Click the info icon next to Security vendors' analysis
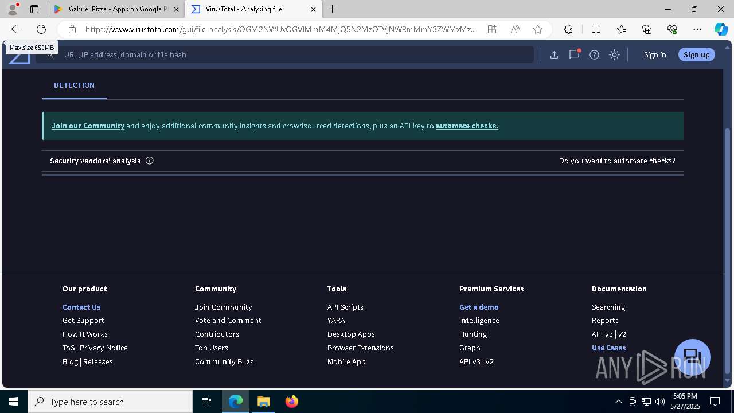This screenshot has width=734, height=413. coord(150,161)
